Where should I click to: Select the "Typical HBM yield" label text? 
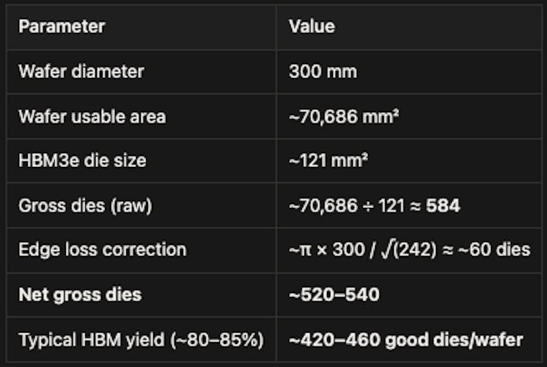click(96, 339)
